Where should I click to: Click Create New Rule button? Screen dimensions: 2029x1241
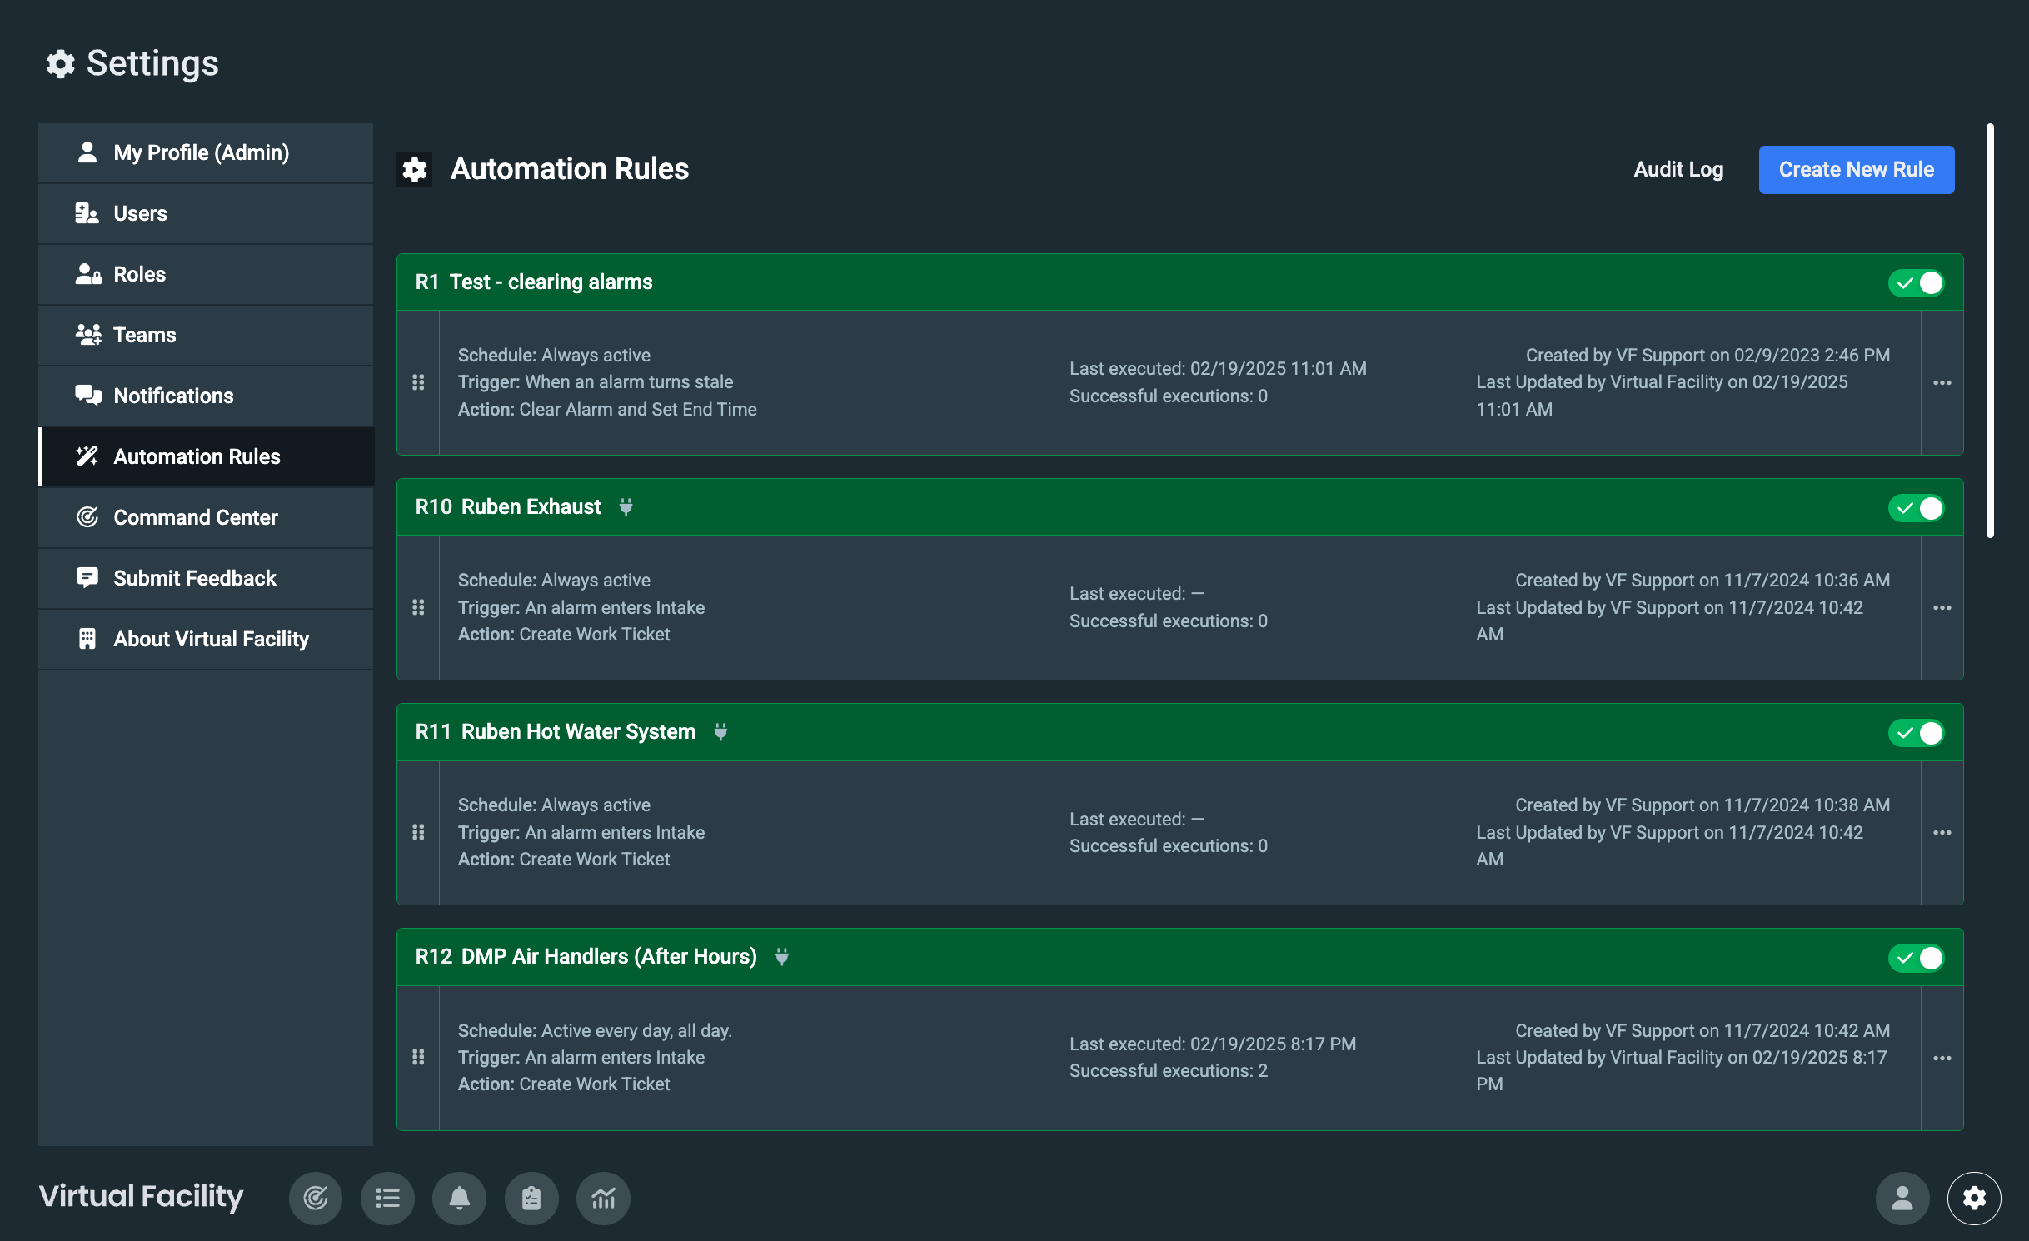point(1856,170)
